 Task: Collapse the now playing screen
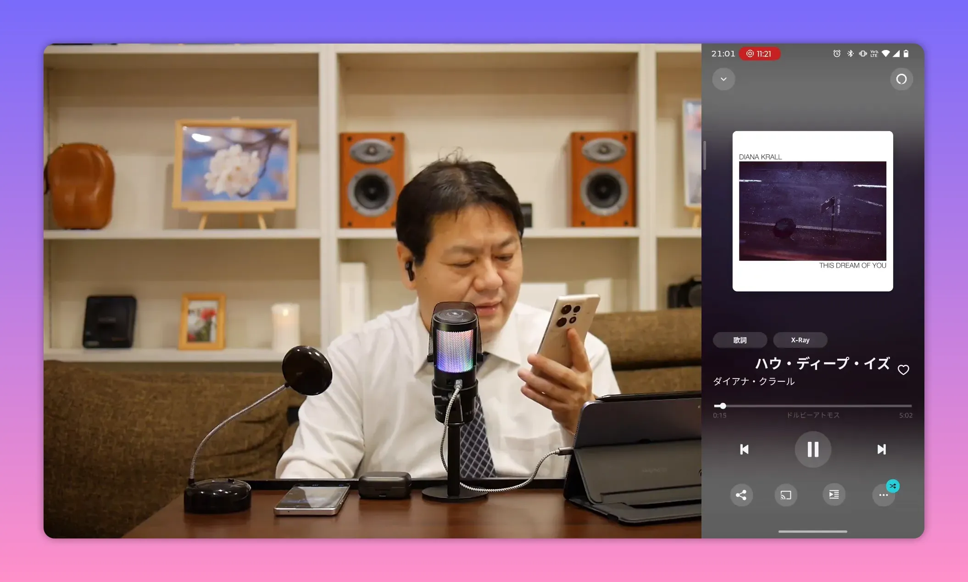pyautogui.click(x=723, y=79)
